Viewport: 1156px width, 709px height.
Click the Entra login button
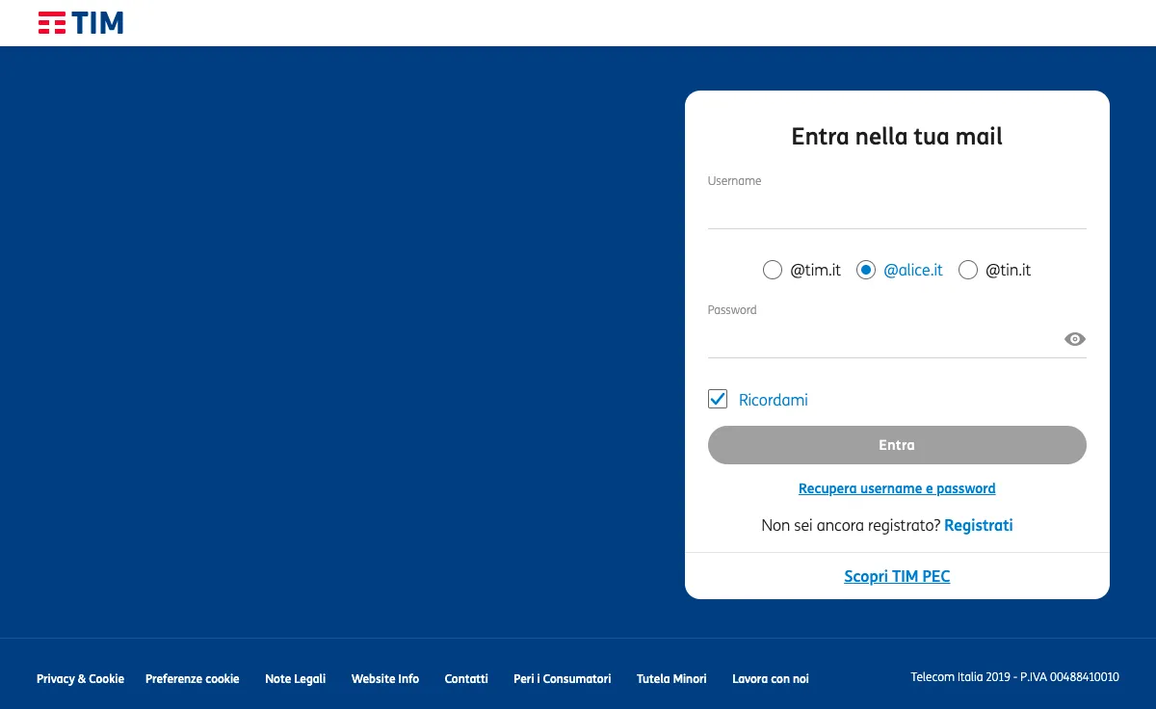[897, 445]
